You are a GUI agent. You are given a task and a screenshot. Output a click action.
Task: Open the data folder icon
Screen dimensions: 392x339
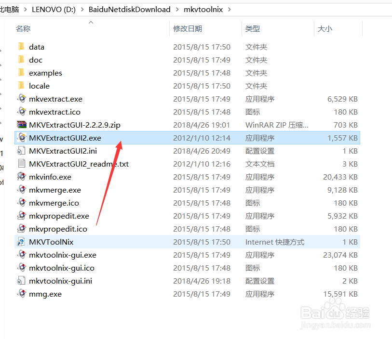22,47
